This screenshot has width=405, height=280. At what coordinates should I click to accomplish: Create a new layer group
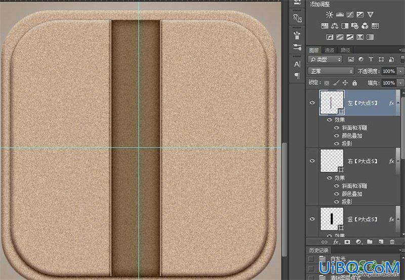pos(370,242)
